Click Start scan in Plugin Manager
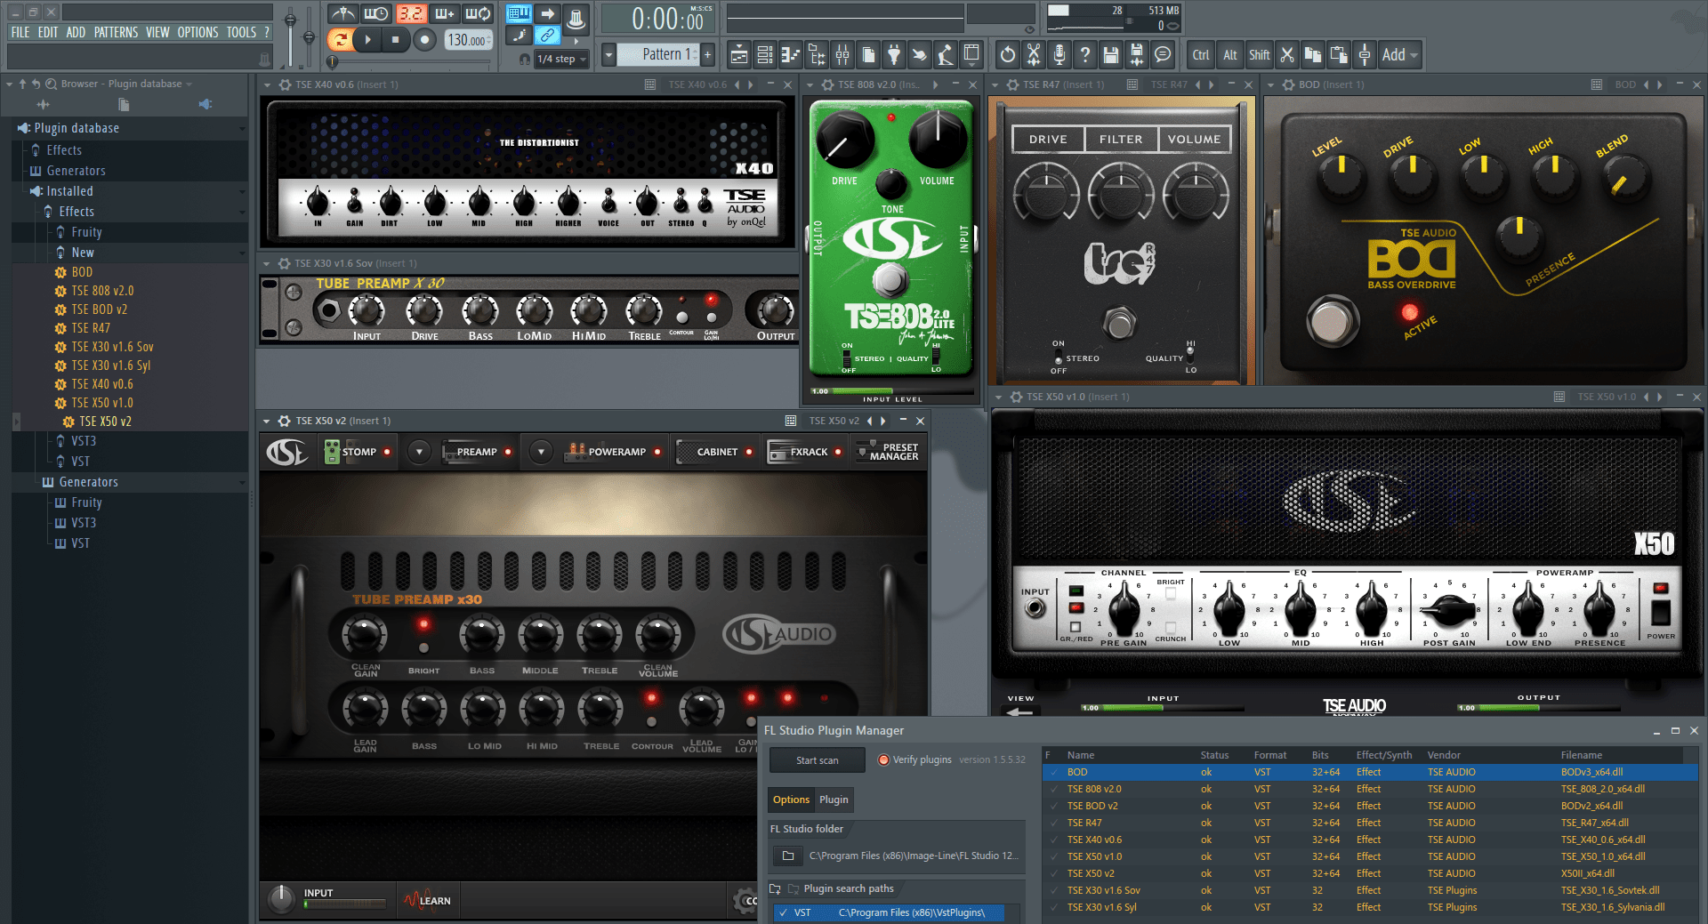 [x=818, y=760]
